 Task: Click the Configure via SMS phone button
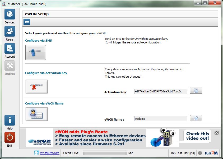[x=36, y=53]
